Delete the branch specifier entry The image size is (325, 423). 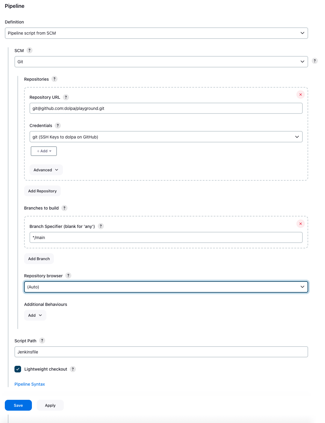(301, 224)
